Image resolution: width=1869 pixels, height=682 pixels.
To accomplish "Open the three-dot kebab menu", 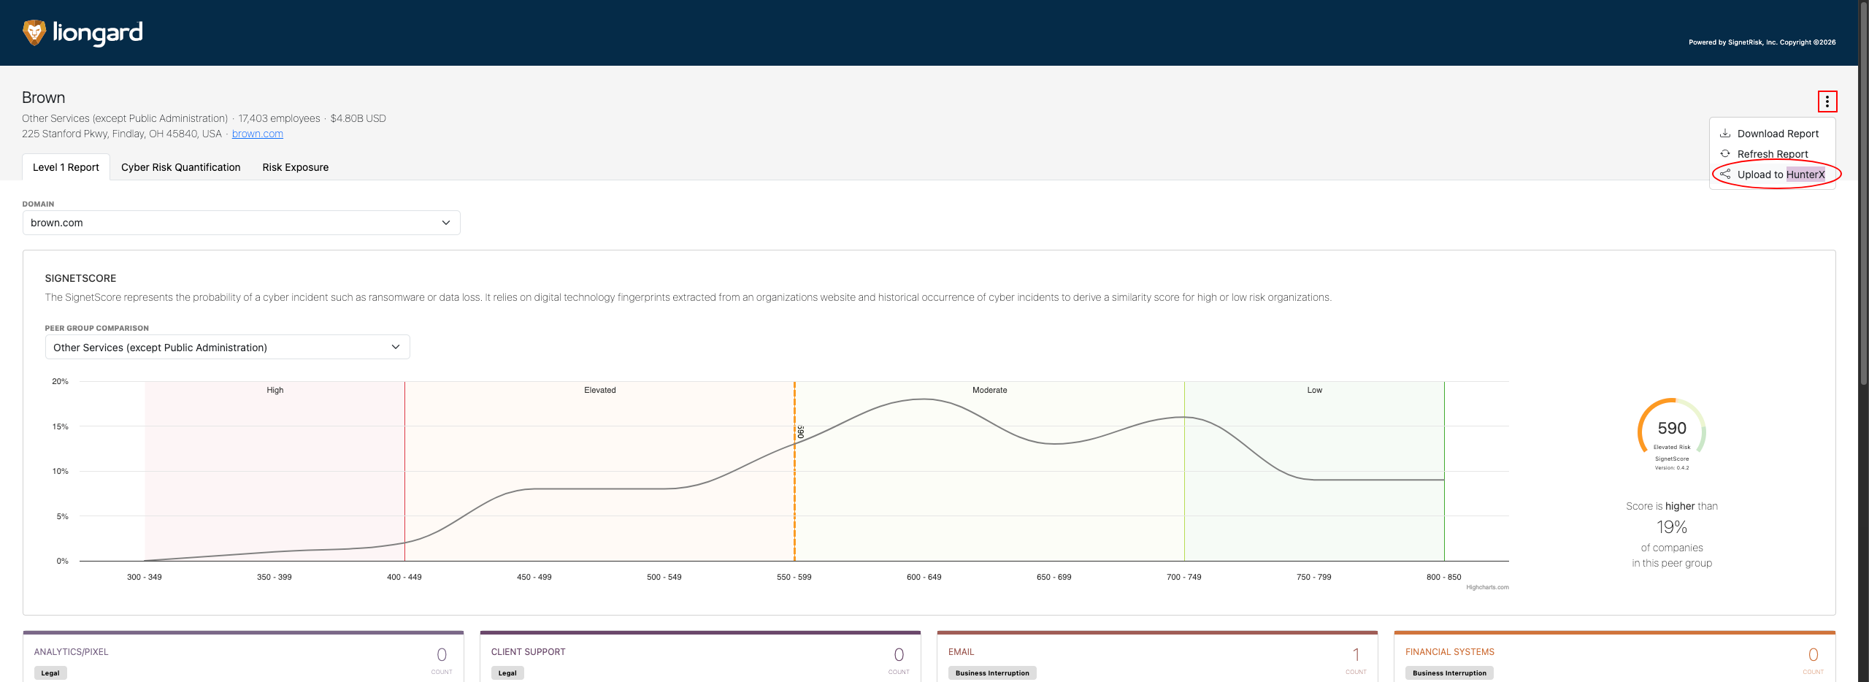I will point(1827,101).
